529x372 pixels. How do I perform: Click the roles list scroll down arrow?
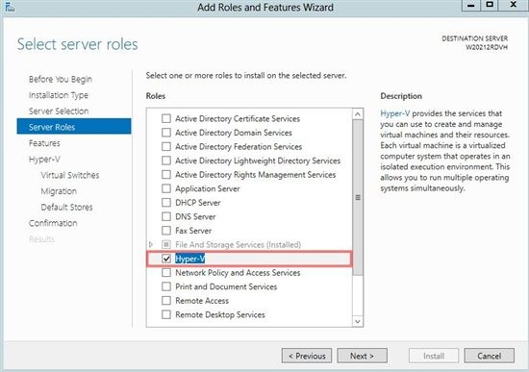(358, 321)
